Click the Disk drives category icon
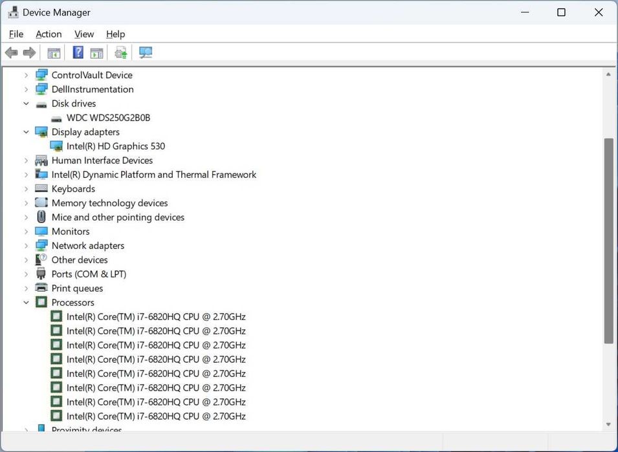 pyautogui.click(x=41, y=104)
